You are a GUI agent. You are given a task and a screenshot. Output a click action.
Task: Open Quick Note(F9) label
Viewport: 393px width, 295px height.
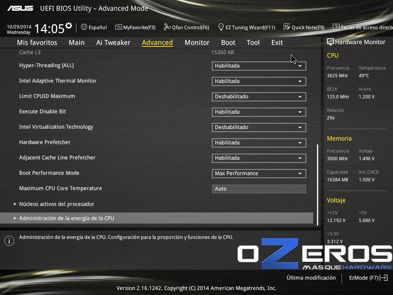(x=308, y=27)
